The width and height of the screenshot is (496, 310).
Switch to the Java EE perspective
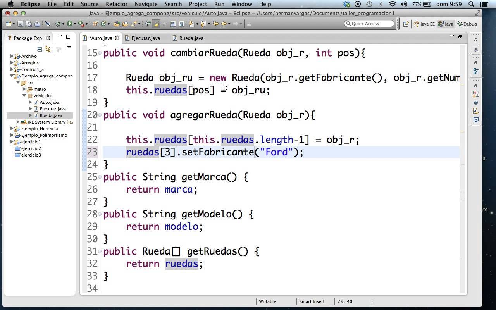coord(424,24)
